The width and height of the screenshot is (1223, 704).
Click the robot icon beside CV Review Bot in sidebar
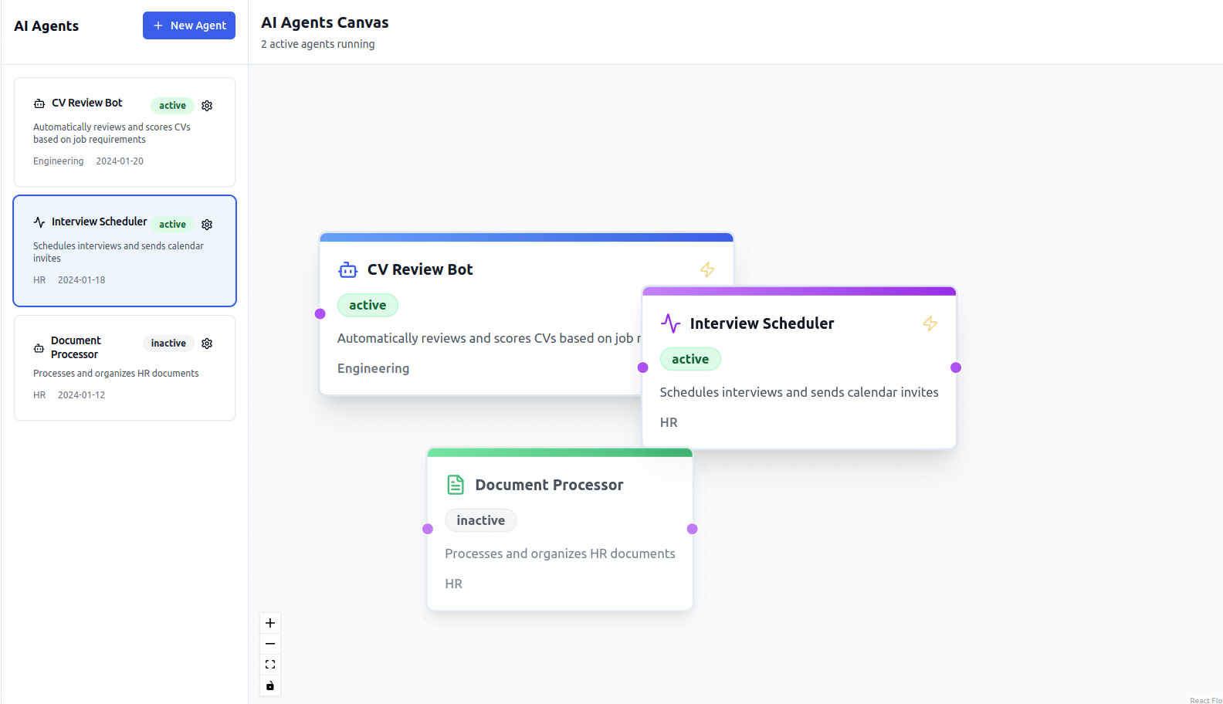[39, 103]
